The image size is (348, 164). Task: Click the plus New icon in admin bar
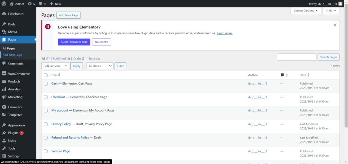pos(51,4)
